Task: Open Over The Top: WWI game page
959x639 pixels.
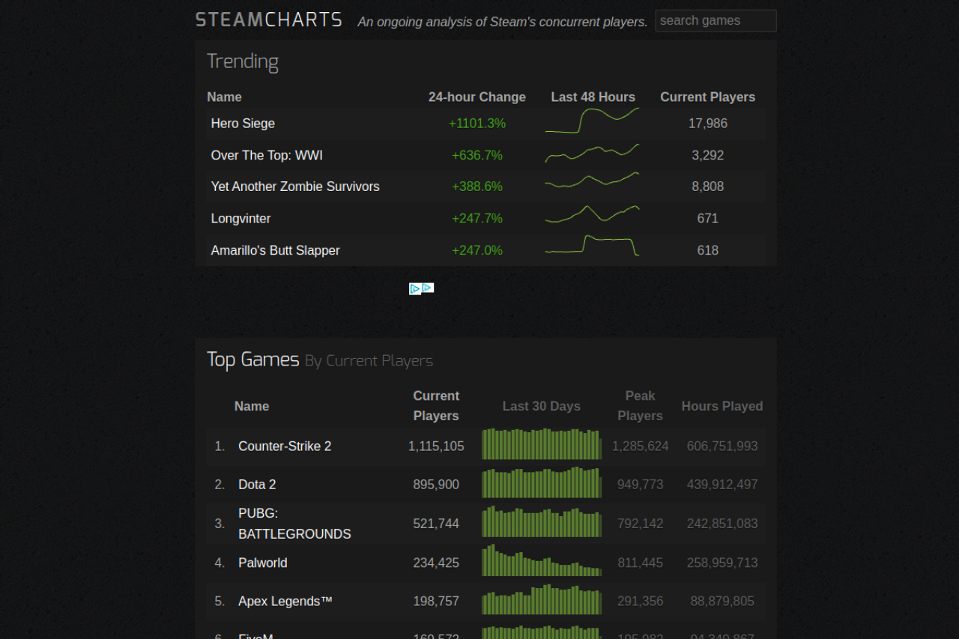Action: click(x=267, y=155)
